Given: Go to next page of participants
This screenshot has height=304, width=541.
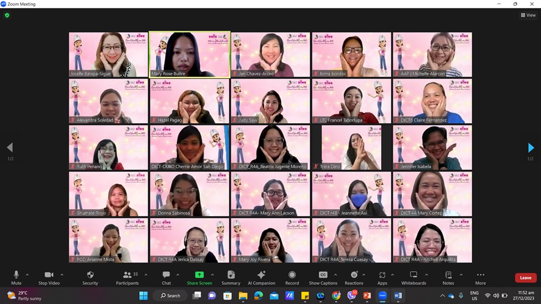Looking at the screenshot, I should click(x=530, y=148).
